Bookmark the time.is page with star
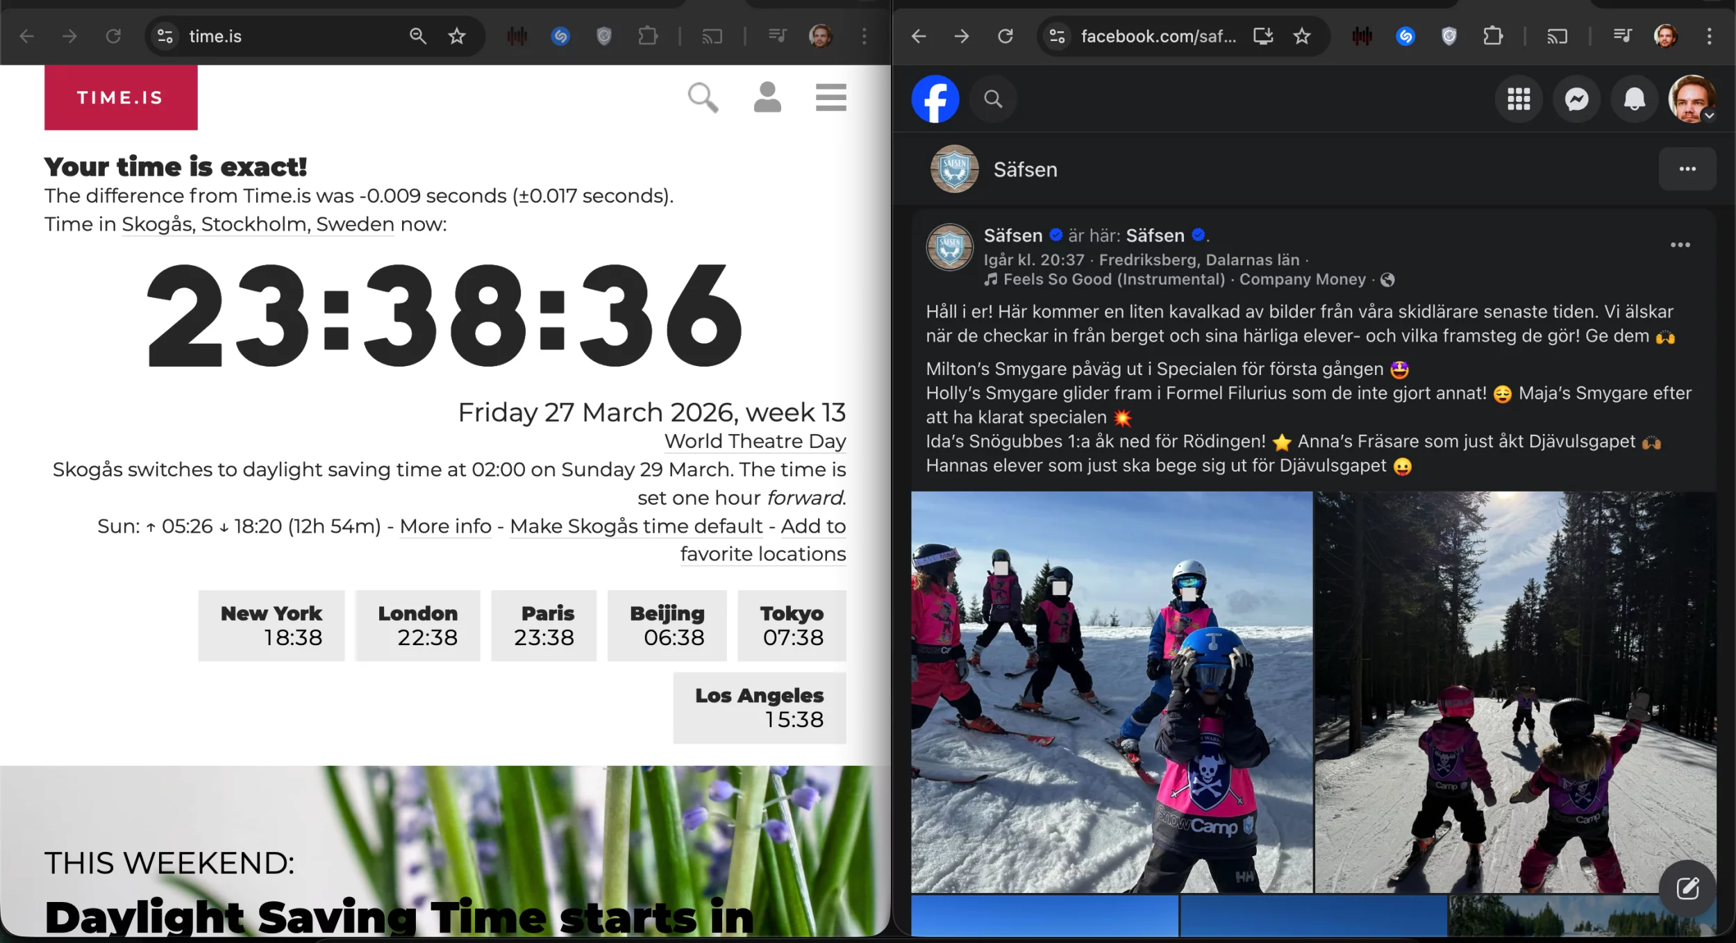Screen dimensions: 1736x943 456,36
